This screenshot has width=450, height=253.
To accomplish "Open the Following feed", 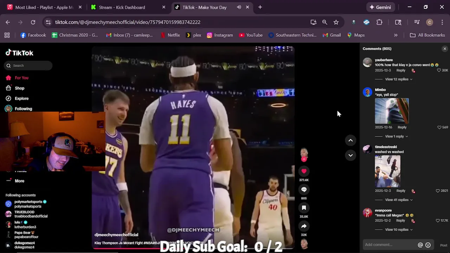I will [19, 109].
